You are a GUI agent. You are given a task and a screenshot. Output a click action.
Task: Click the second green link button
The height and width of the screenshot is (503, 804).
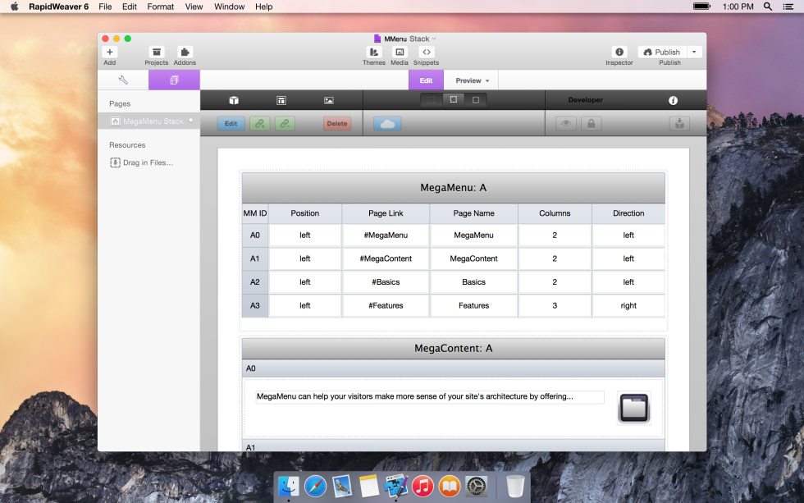click(286, 124)
